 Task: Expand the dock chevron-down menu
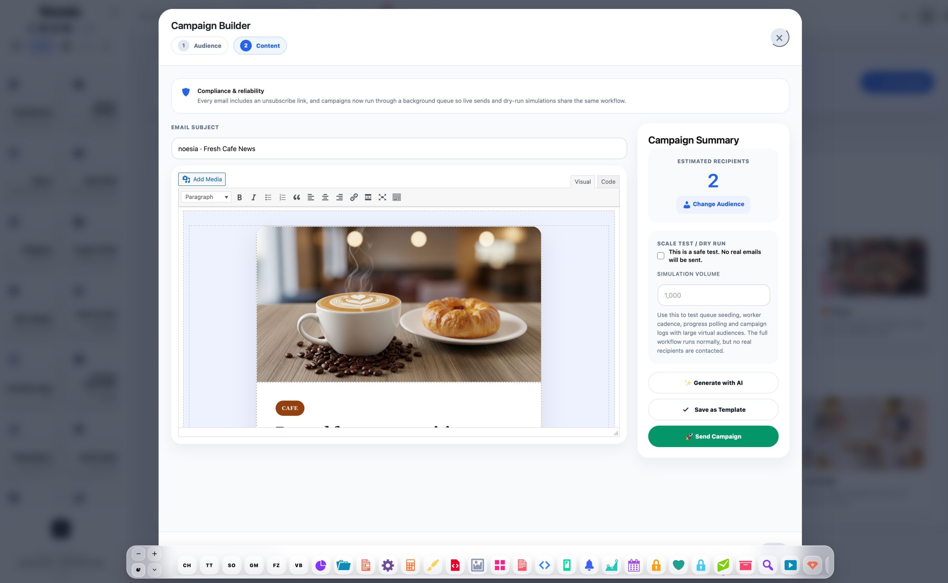(x=154, y=570)
